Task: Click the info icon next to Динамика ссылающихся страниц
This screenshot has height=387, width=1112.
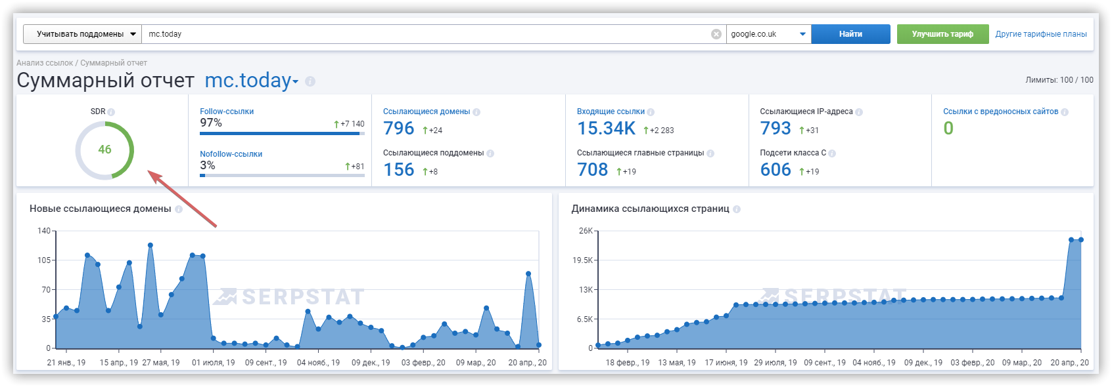Action: (737, 209)
